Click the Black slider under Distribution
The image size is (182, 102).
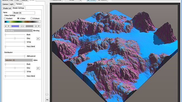coord(15,64)
